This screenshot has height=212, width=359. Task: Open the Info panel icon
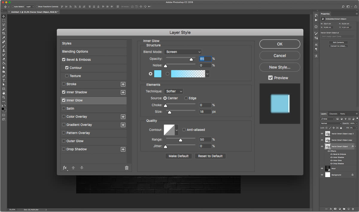click(316, 27)
